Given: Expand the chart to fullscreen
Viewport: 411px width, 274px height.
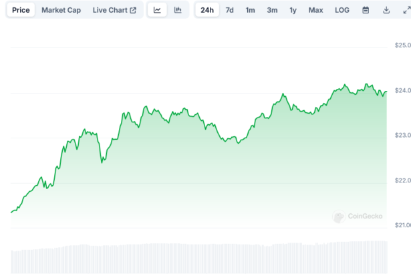Looking at the screenshot, I should (x=406, y=10).
